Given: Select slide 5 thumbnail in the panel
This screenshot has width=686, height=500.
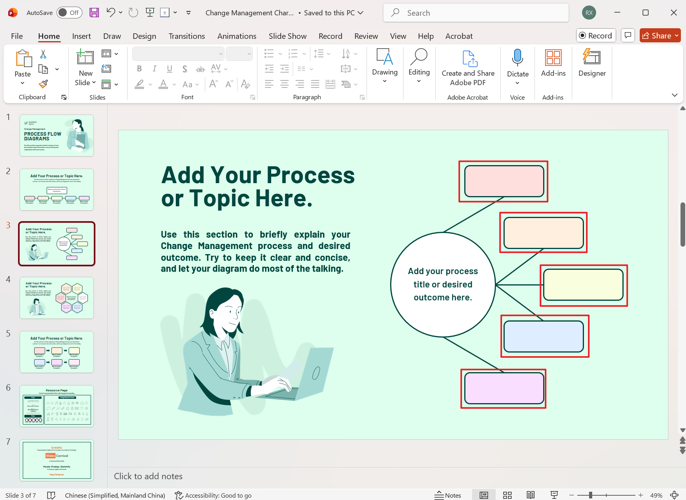Looking at the screenshot, I should 57,352.
